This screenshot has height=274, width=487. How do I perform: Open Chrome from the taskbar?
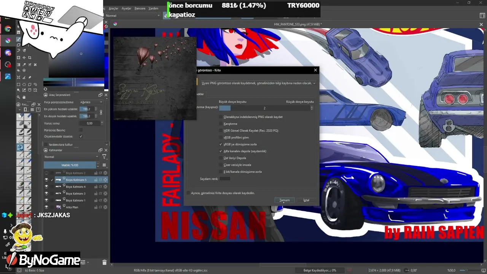point(8,29)
